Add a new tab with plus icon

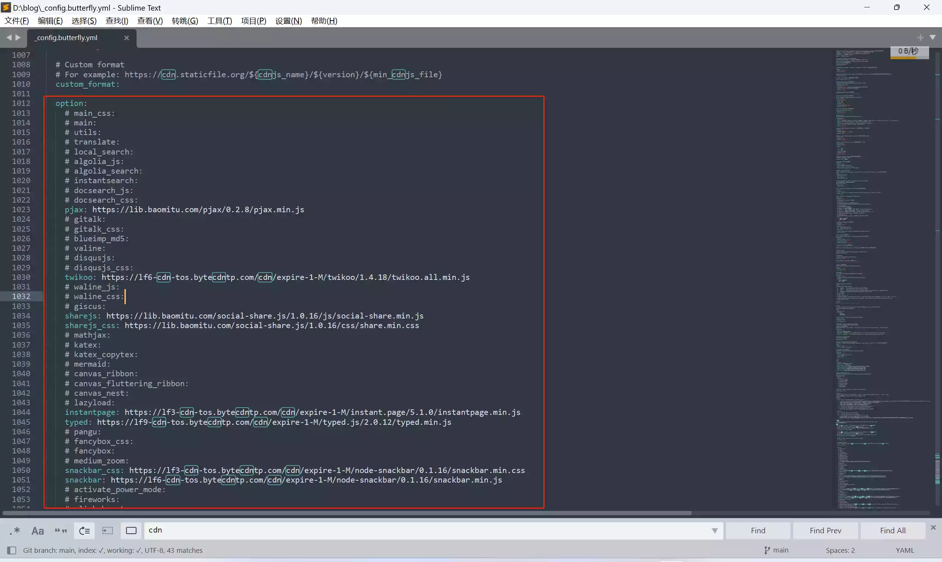coord(920,38)
